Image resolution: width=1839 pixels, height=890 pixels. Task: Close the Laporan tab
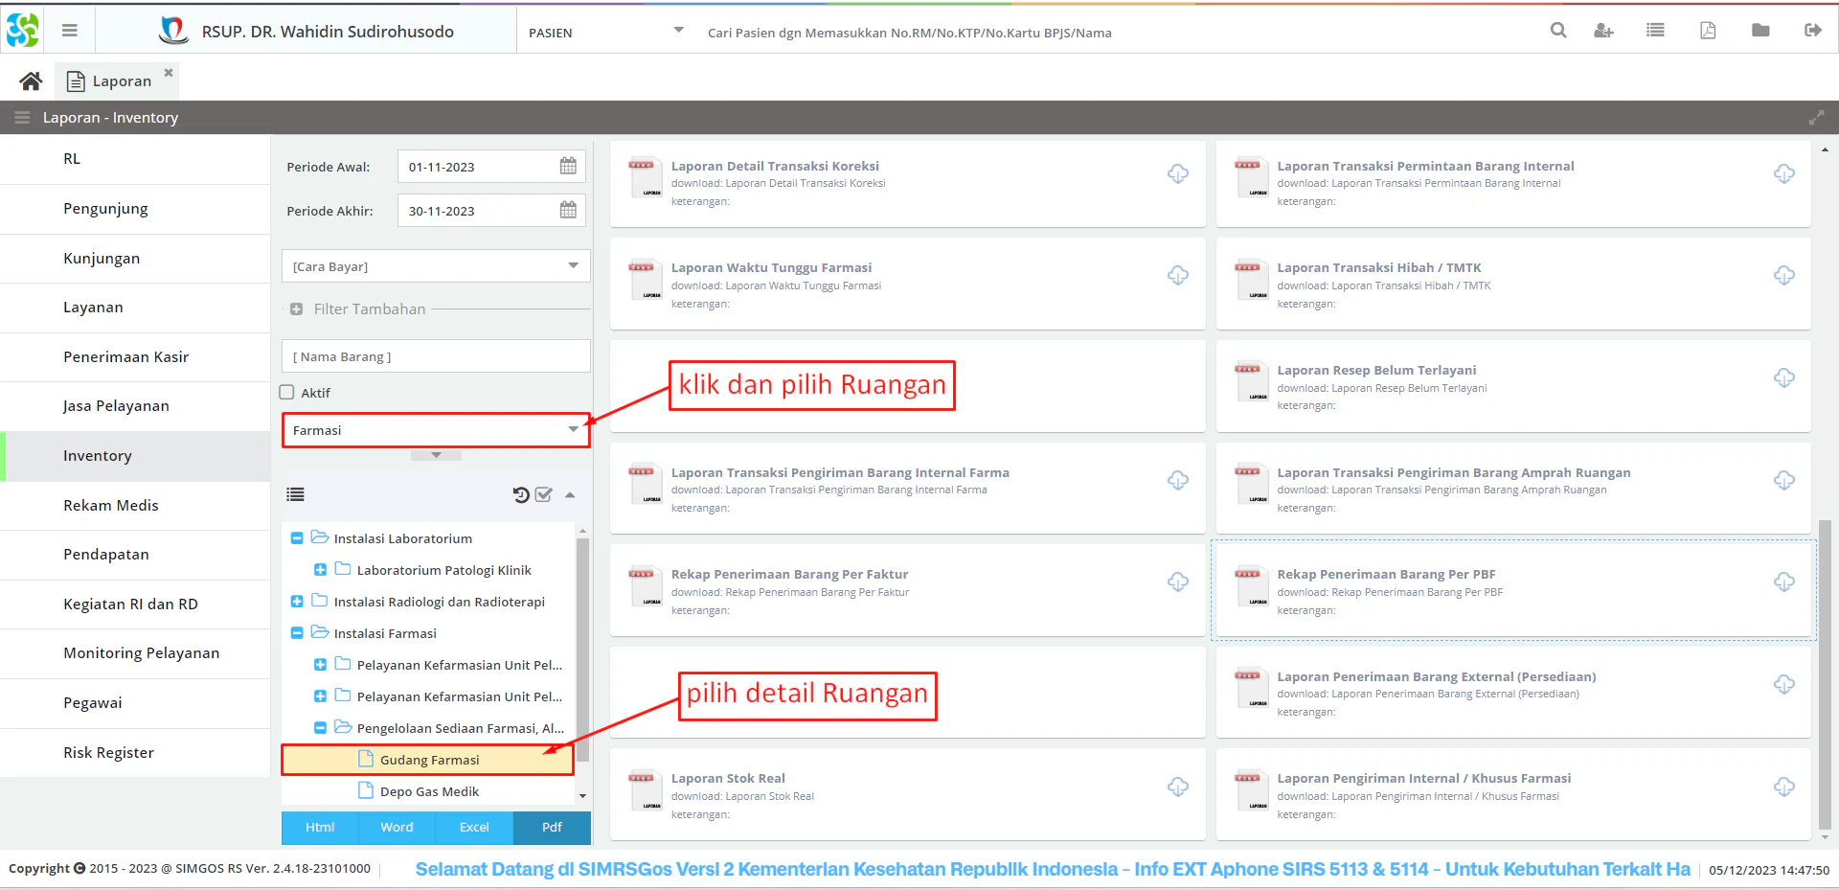169,73
